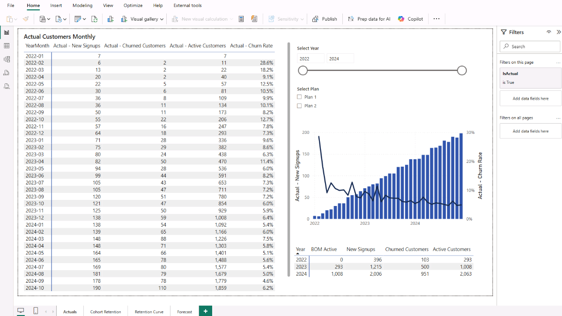Open the DAX query view
The width and height of the screenshot is (562, 316).
(7, 73)
